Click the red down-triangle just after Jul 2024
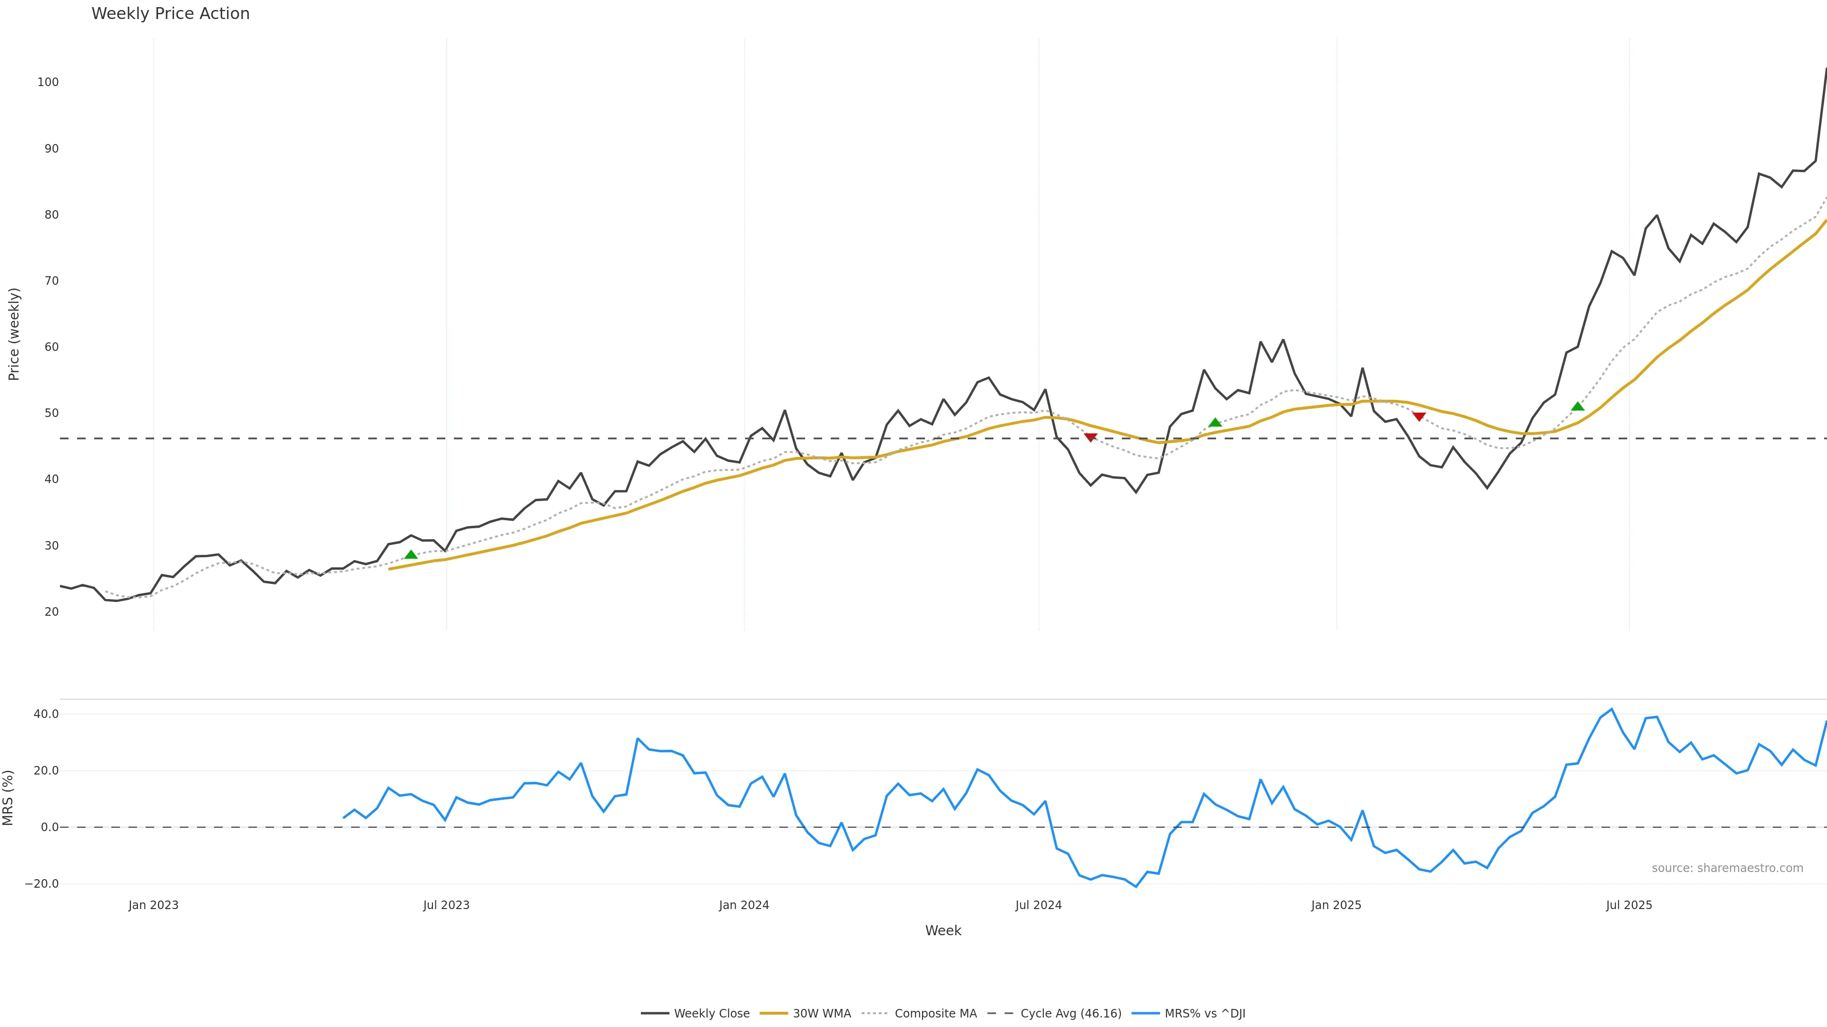This screenshot has width=1827, height=1027. 1091,437
